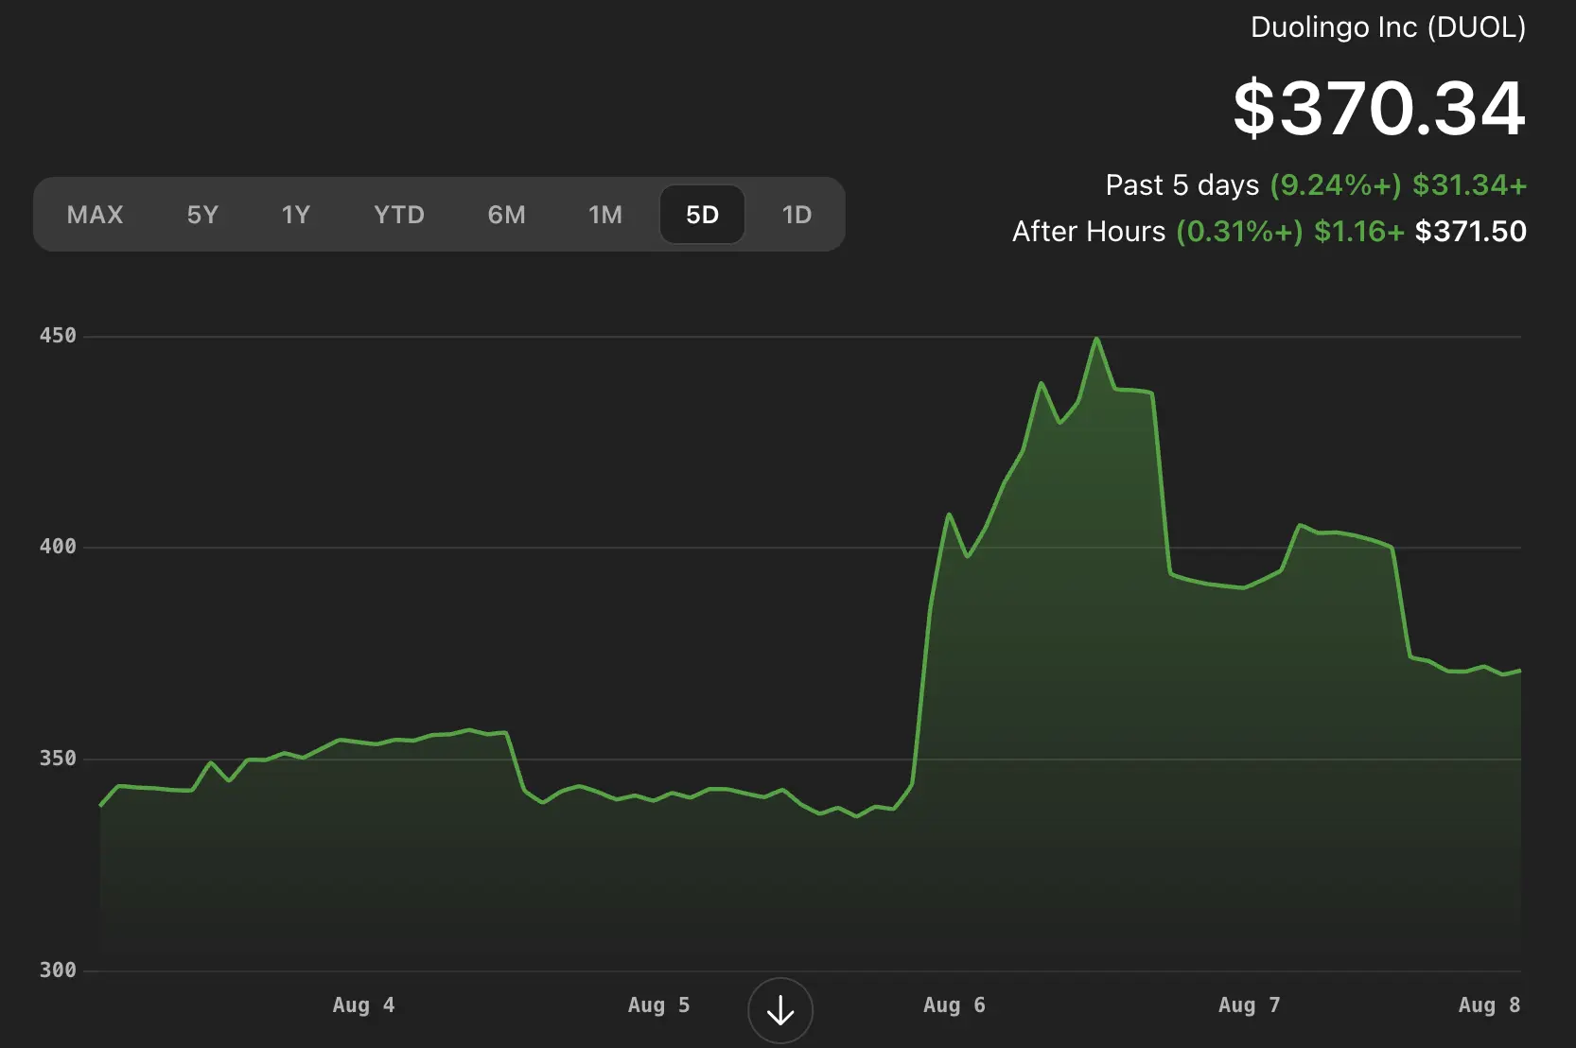Image resolution: width=1576 pixels, height=1048 pixels.
Task: Pick the 1M time range
Action: [x=605, y=215]
